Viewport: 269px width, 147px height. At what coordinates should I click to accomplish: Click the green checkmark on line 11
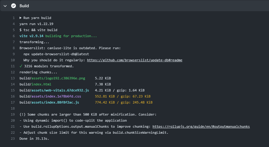tap(21, 66)
